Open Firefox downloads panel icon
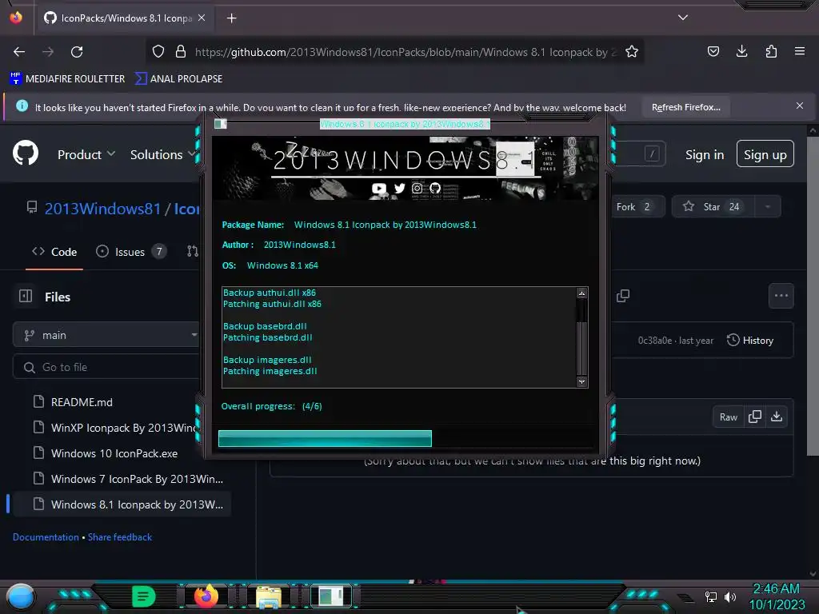Viewport: 819px width, 614px height. 741,51
